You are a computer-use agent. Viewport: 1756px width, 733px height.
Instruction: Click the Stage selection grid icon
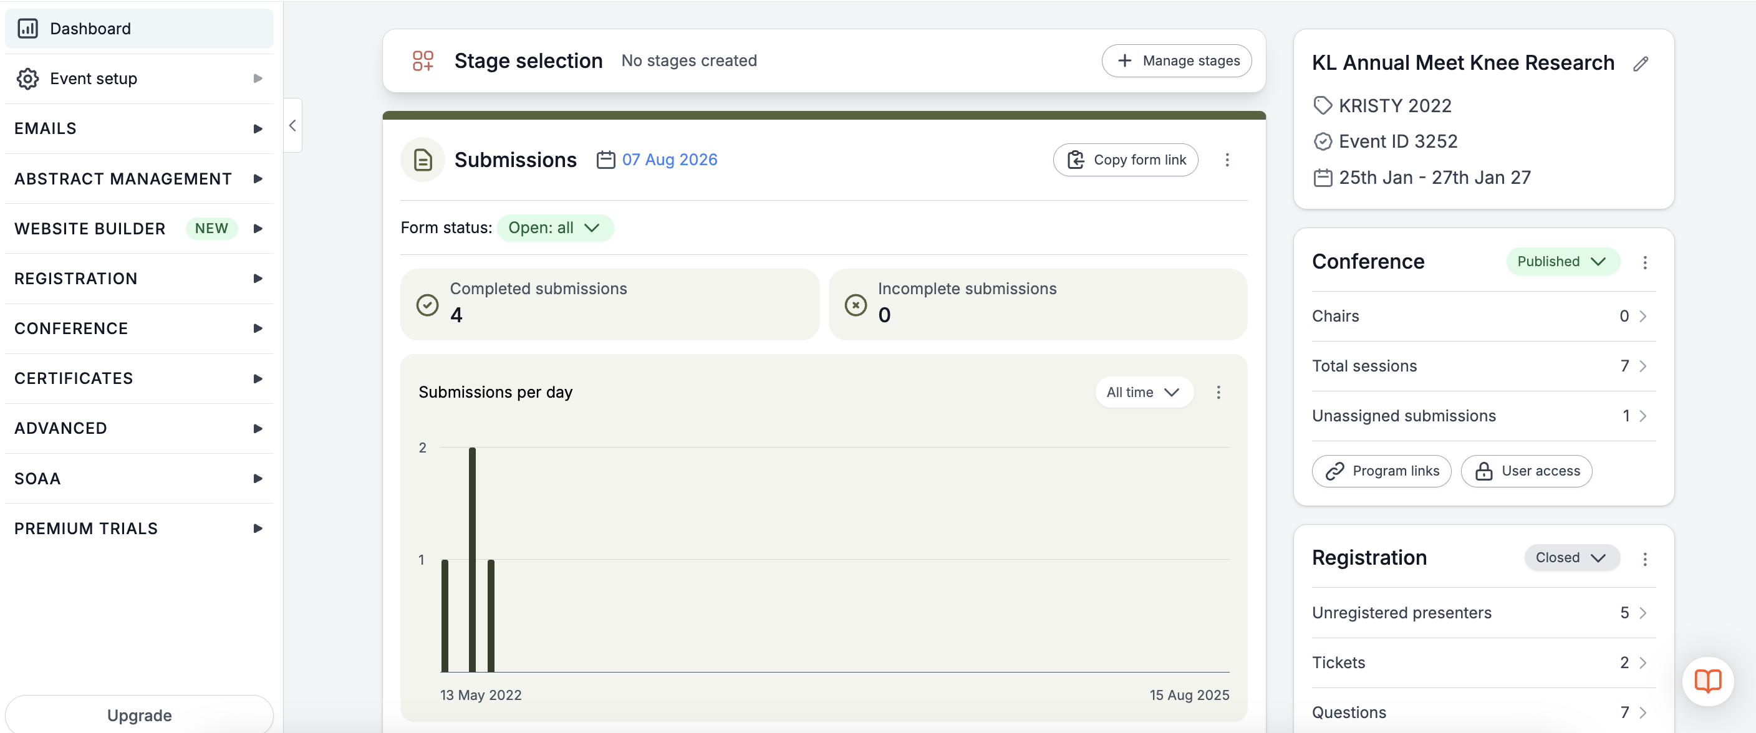coord(423,60)
